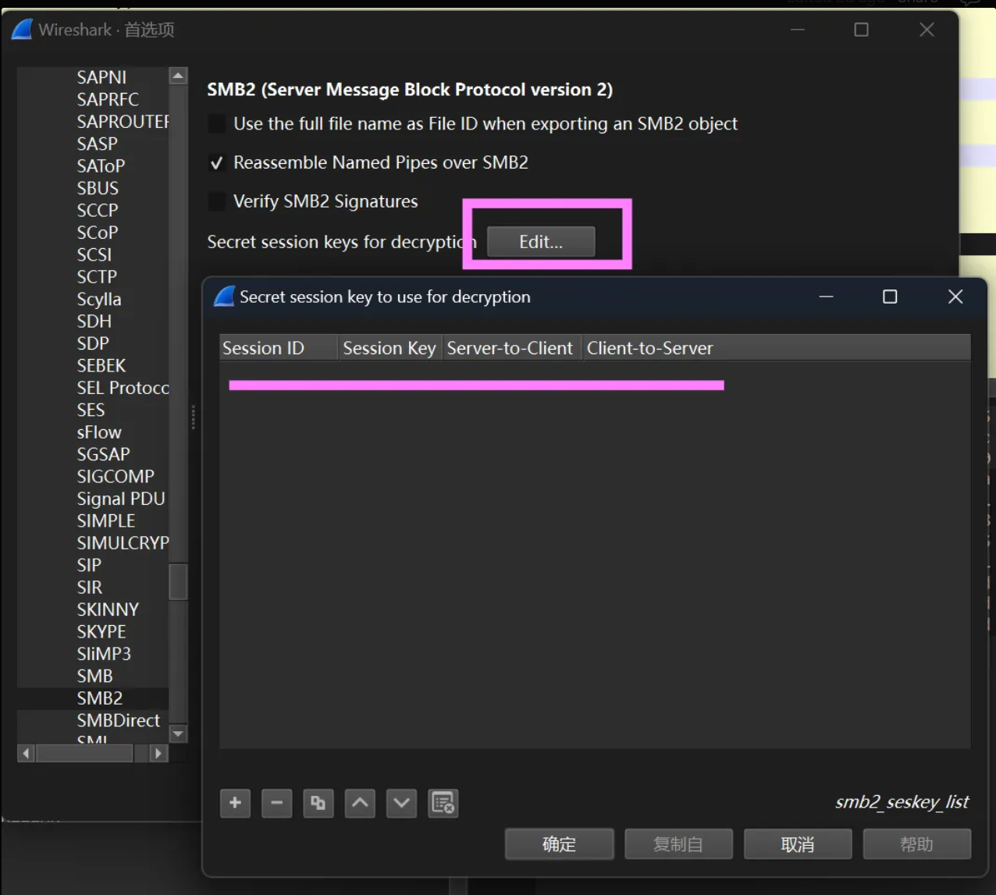996x895 pixels.
Task: Click protocol list scroll-right arrow
Action: click(x=158, y=753)
